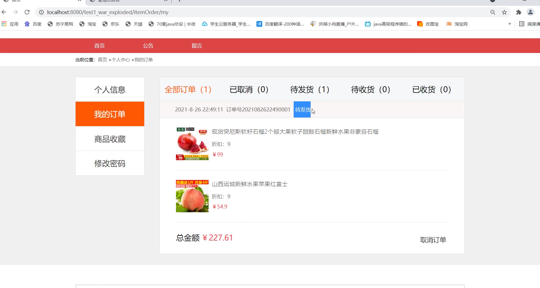
Task: Open 首页 in the red navigation bar
Action: point(100,46)
